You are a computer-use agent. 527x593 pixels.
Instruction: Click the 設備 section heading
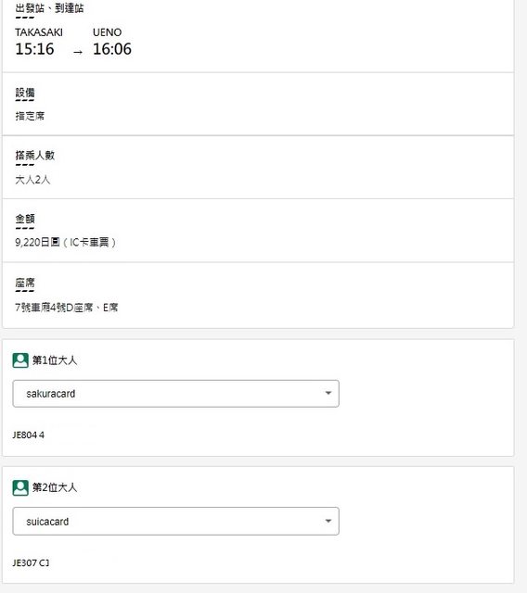point(25,93)
